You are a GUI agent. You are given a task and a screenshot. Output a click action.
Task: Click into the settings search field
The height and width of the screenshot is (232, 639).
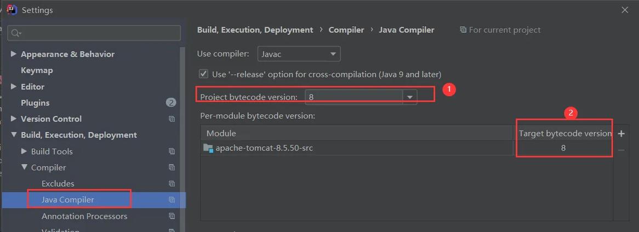coord(94,33)
